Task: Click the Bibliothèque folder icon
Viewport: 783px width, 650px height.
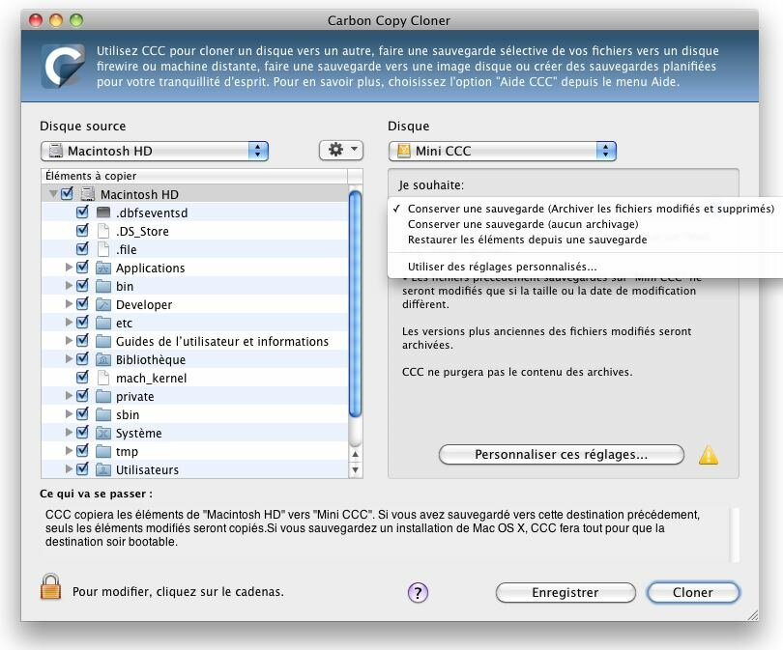Action: pyautogui.click(x=102, y=359)
